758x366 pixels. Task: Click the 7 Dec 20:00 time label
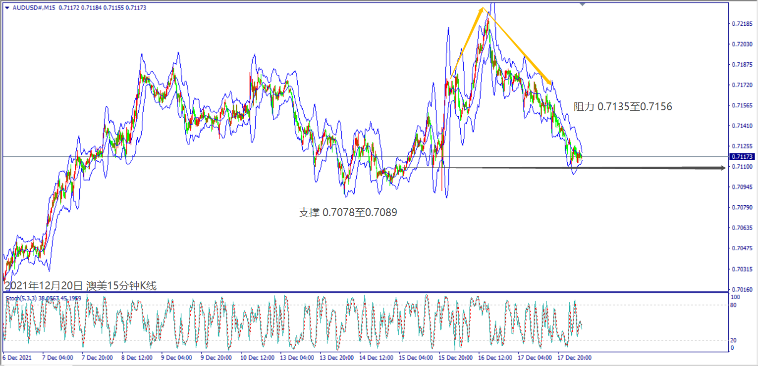point(98,358)
